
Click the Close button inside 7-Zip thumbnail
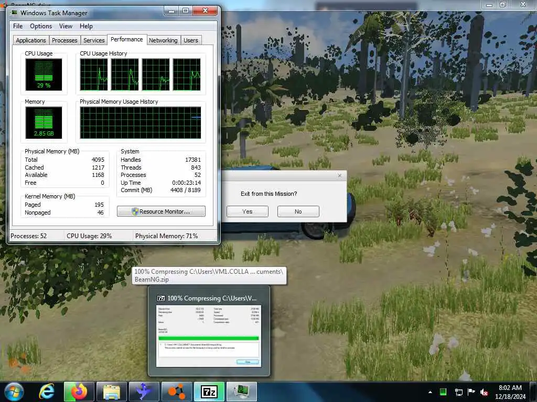(x=248, y=362)
